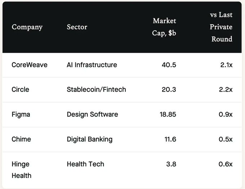Click the 18.85 market cap value
The width and height of the screenshot is (245, 189).
tap(168, 115)
